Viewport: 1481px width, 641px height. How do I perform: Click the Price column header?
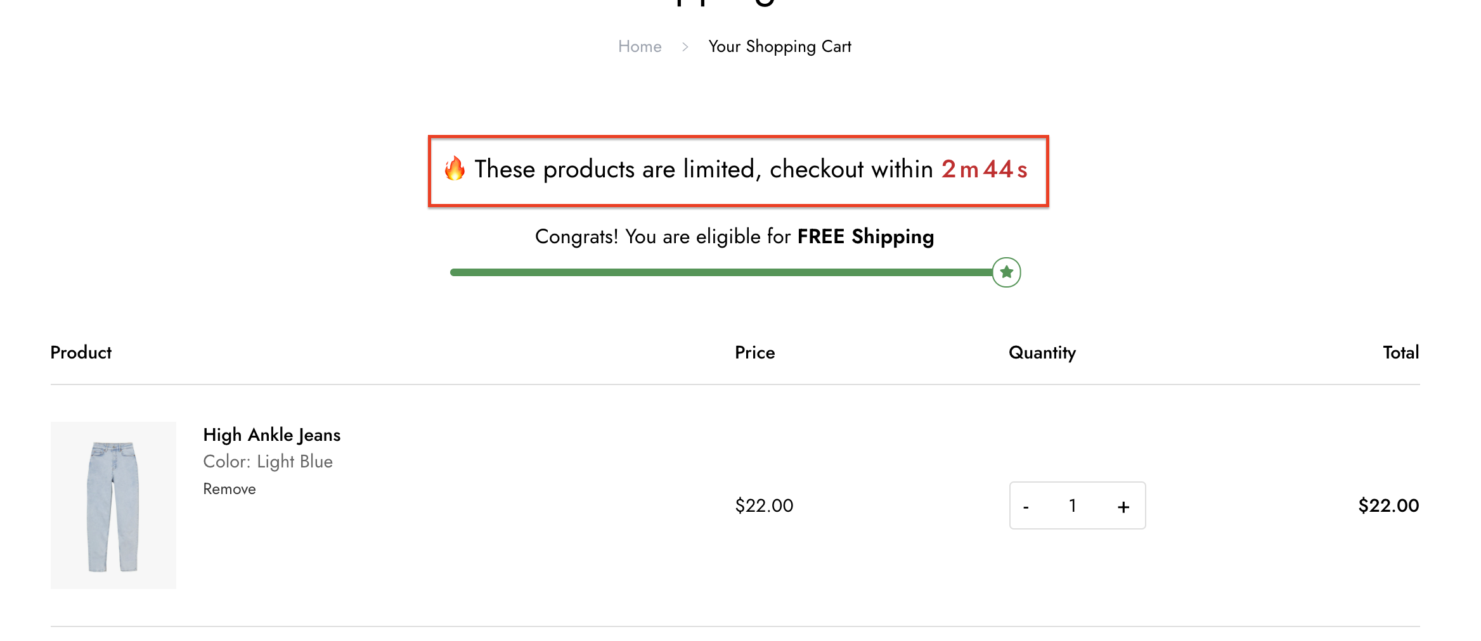point(755,352)
